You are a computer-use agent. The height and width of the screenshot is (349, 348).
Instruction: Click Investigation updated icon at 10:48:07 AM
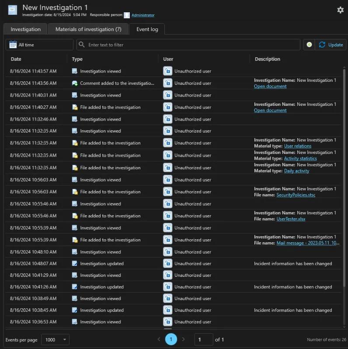[x=74, y=264]
